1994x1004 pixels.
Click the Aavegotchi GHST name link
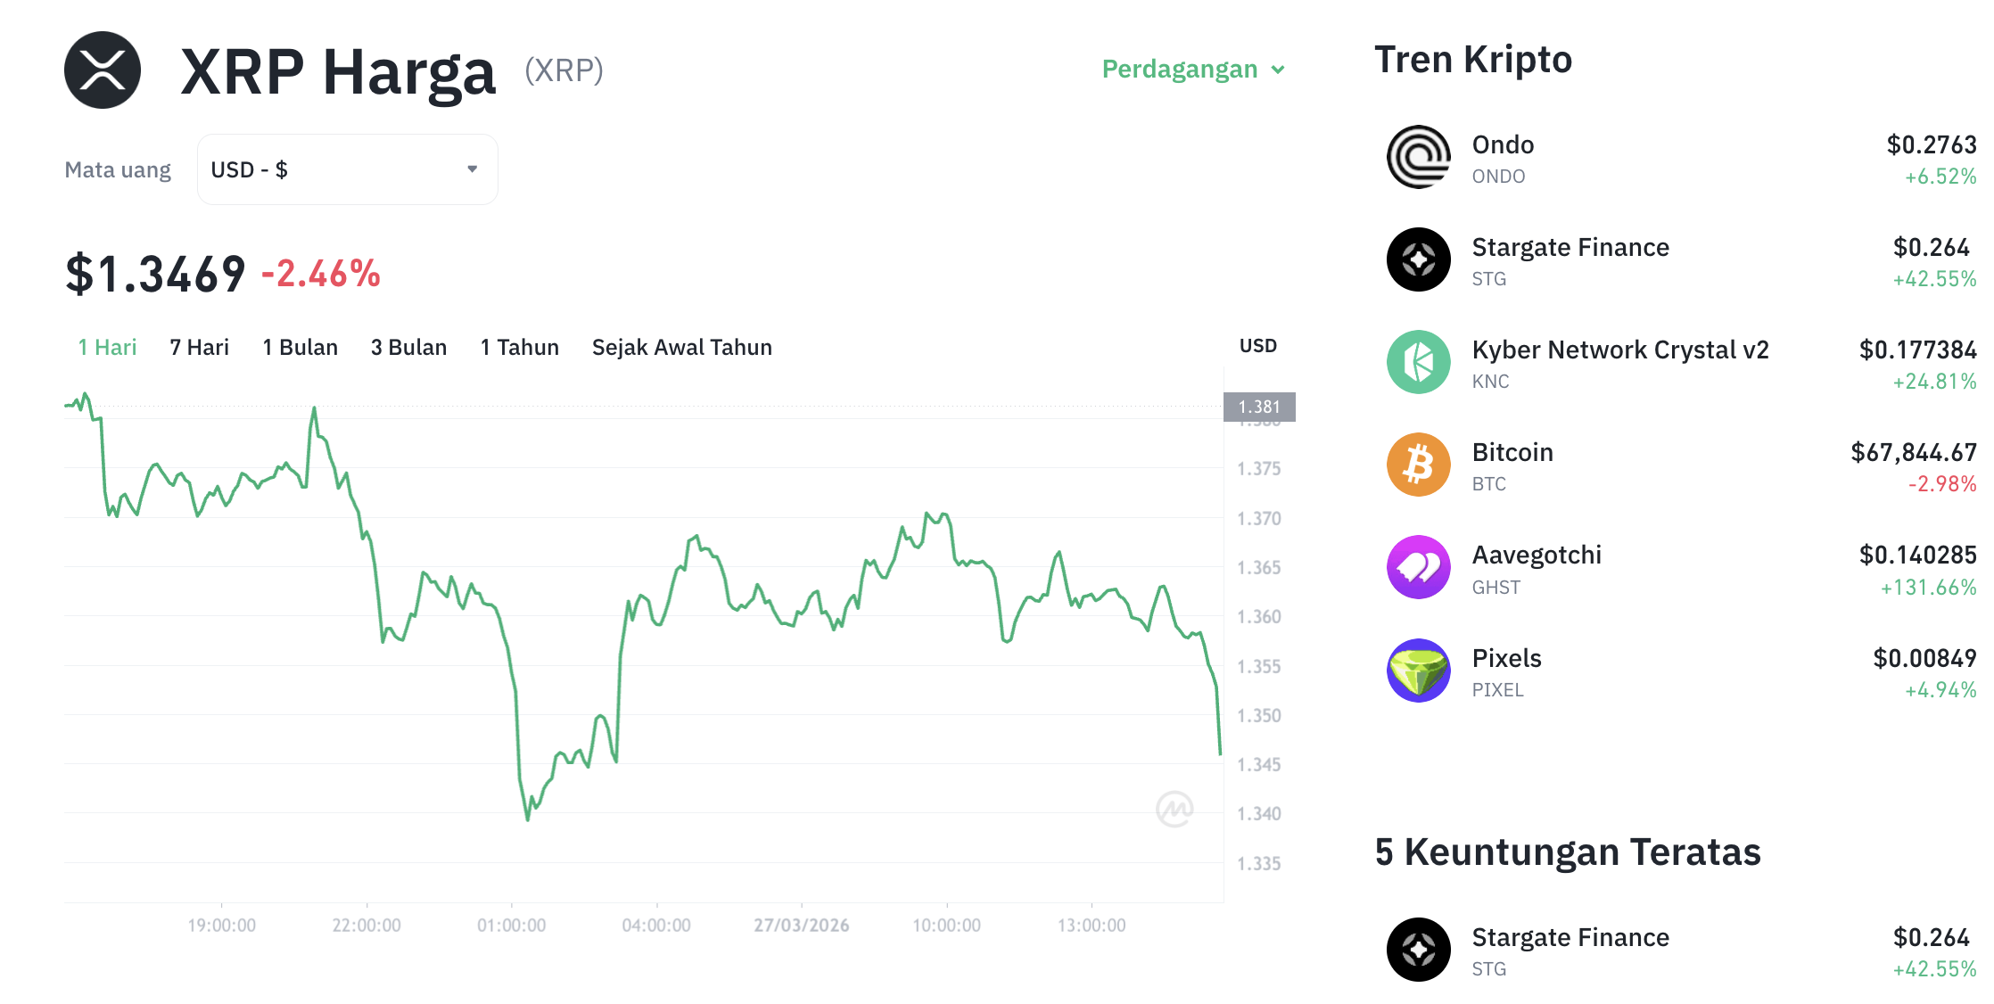[1536, 554]
